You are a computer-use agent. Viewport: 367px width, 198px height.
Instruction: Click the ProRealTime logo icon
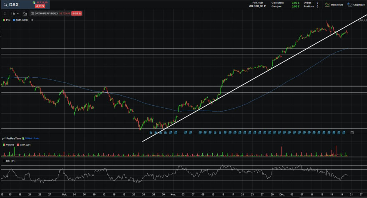point(4,138)
